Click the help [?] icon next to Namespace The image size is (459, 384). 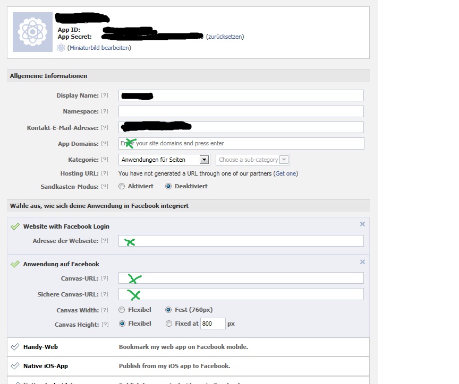coord(105,111)
